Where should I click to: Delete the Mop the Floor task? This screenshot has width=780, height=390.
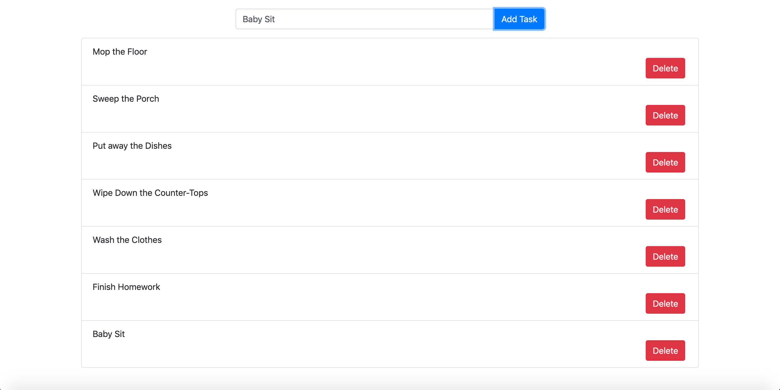[x=665, y=68]
